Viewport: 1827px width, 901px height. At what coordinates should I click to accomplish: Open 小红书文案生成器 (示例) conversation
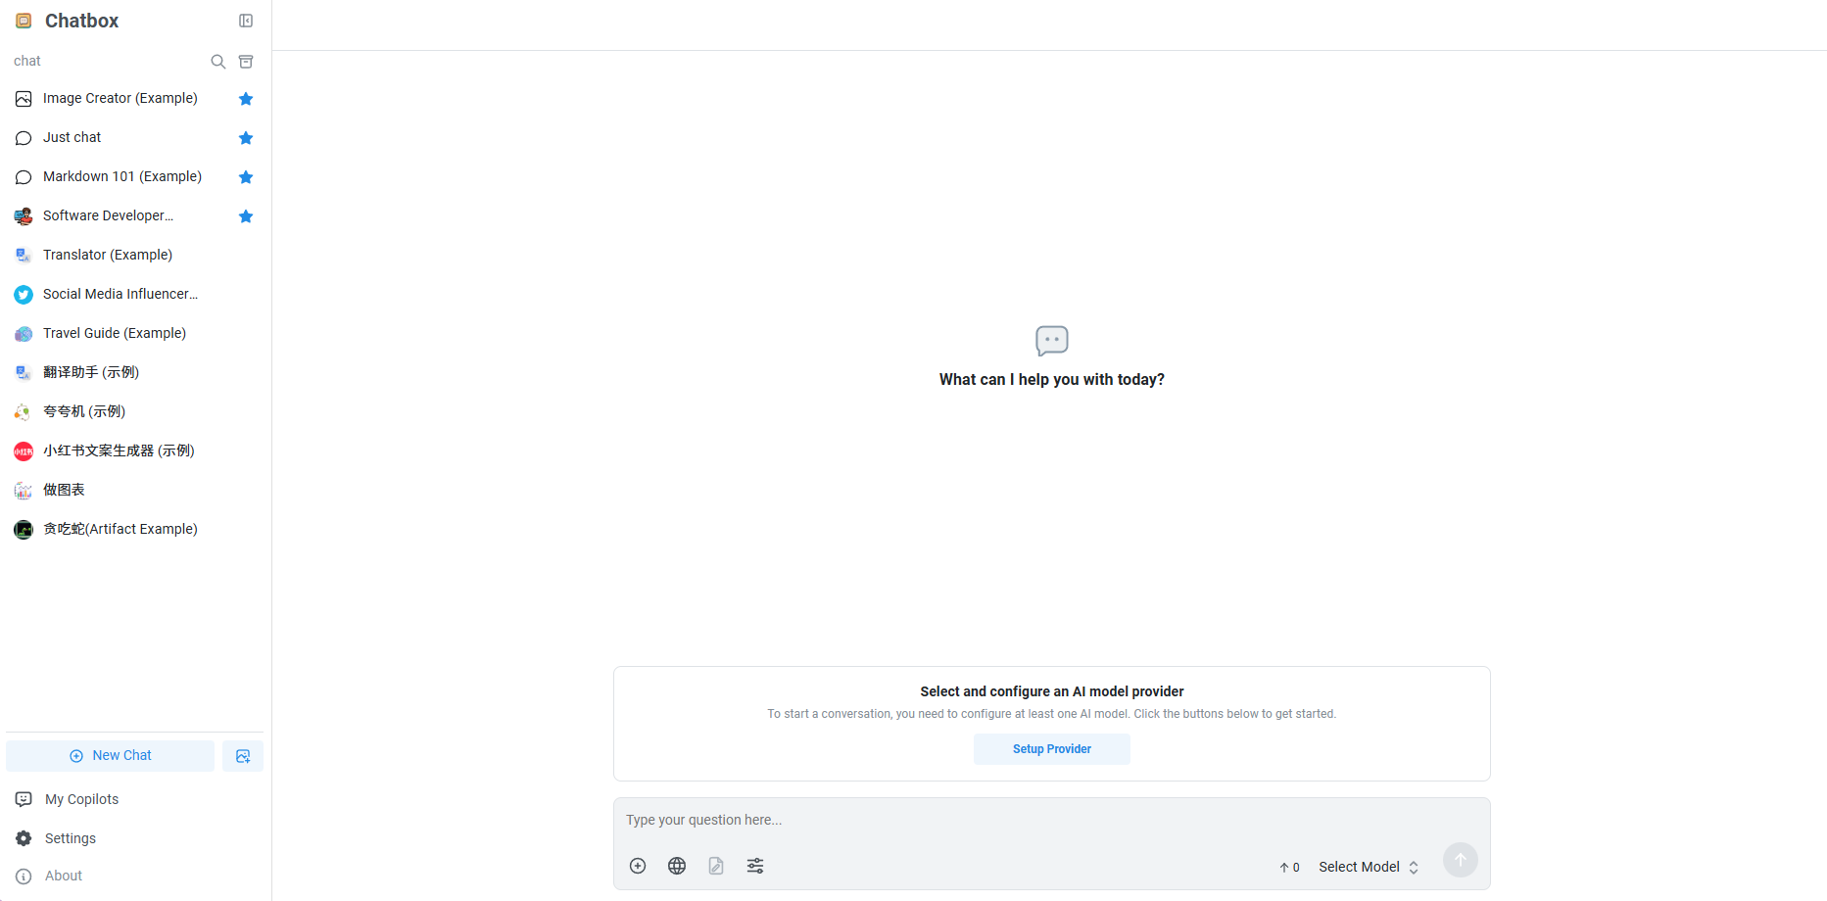point(135,451)
